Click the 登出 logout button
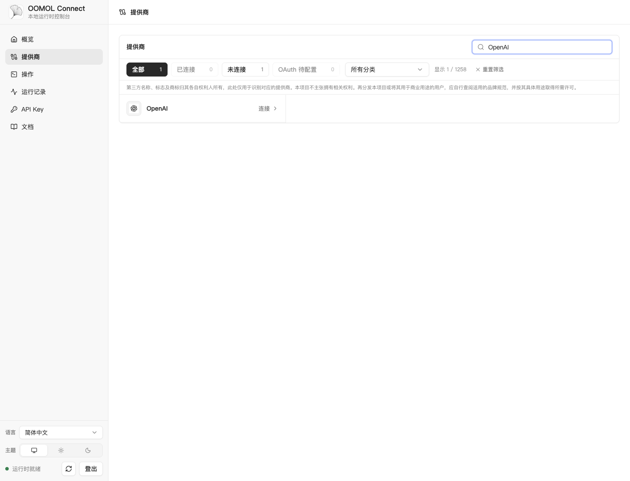Image resolution: width=630 pixels, height=481 pixels. click(91, 469)
